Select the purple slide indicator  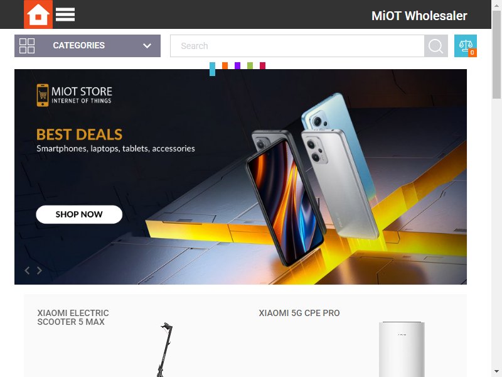coord(237,66)
